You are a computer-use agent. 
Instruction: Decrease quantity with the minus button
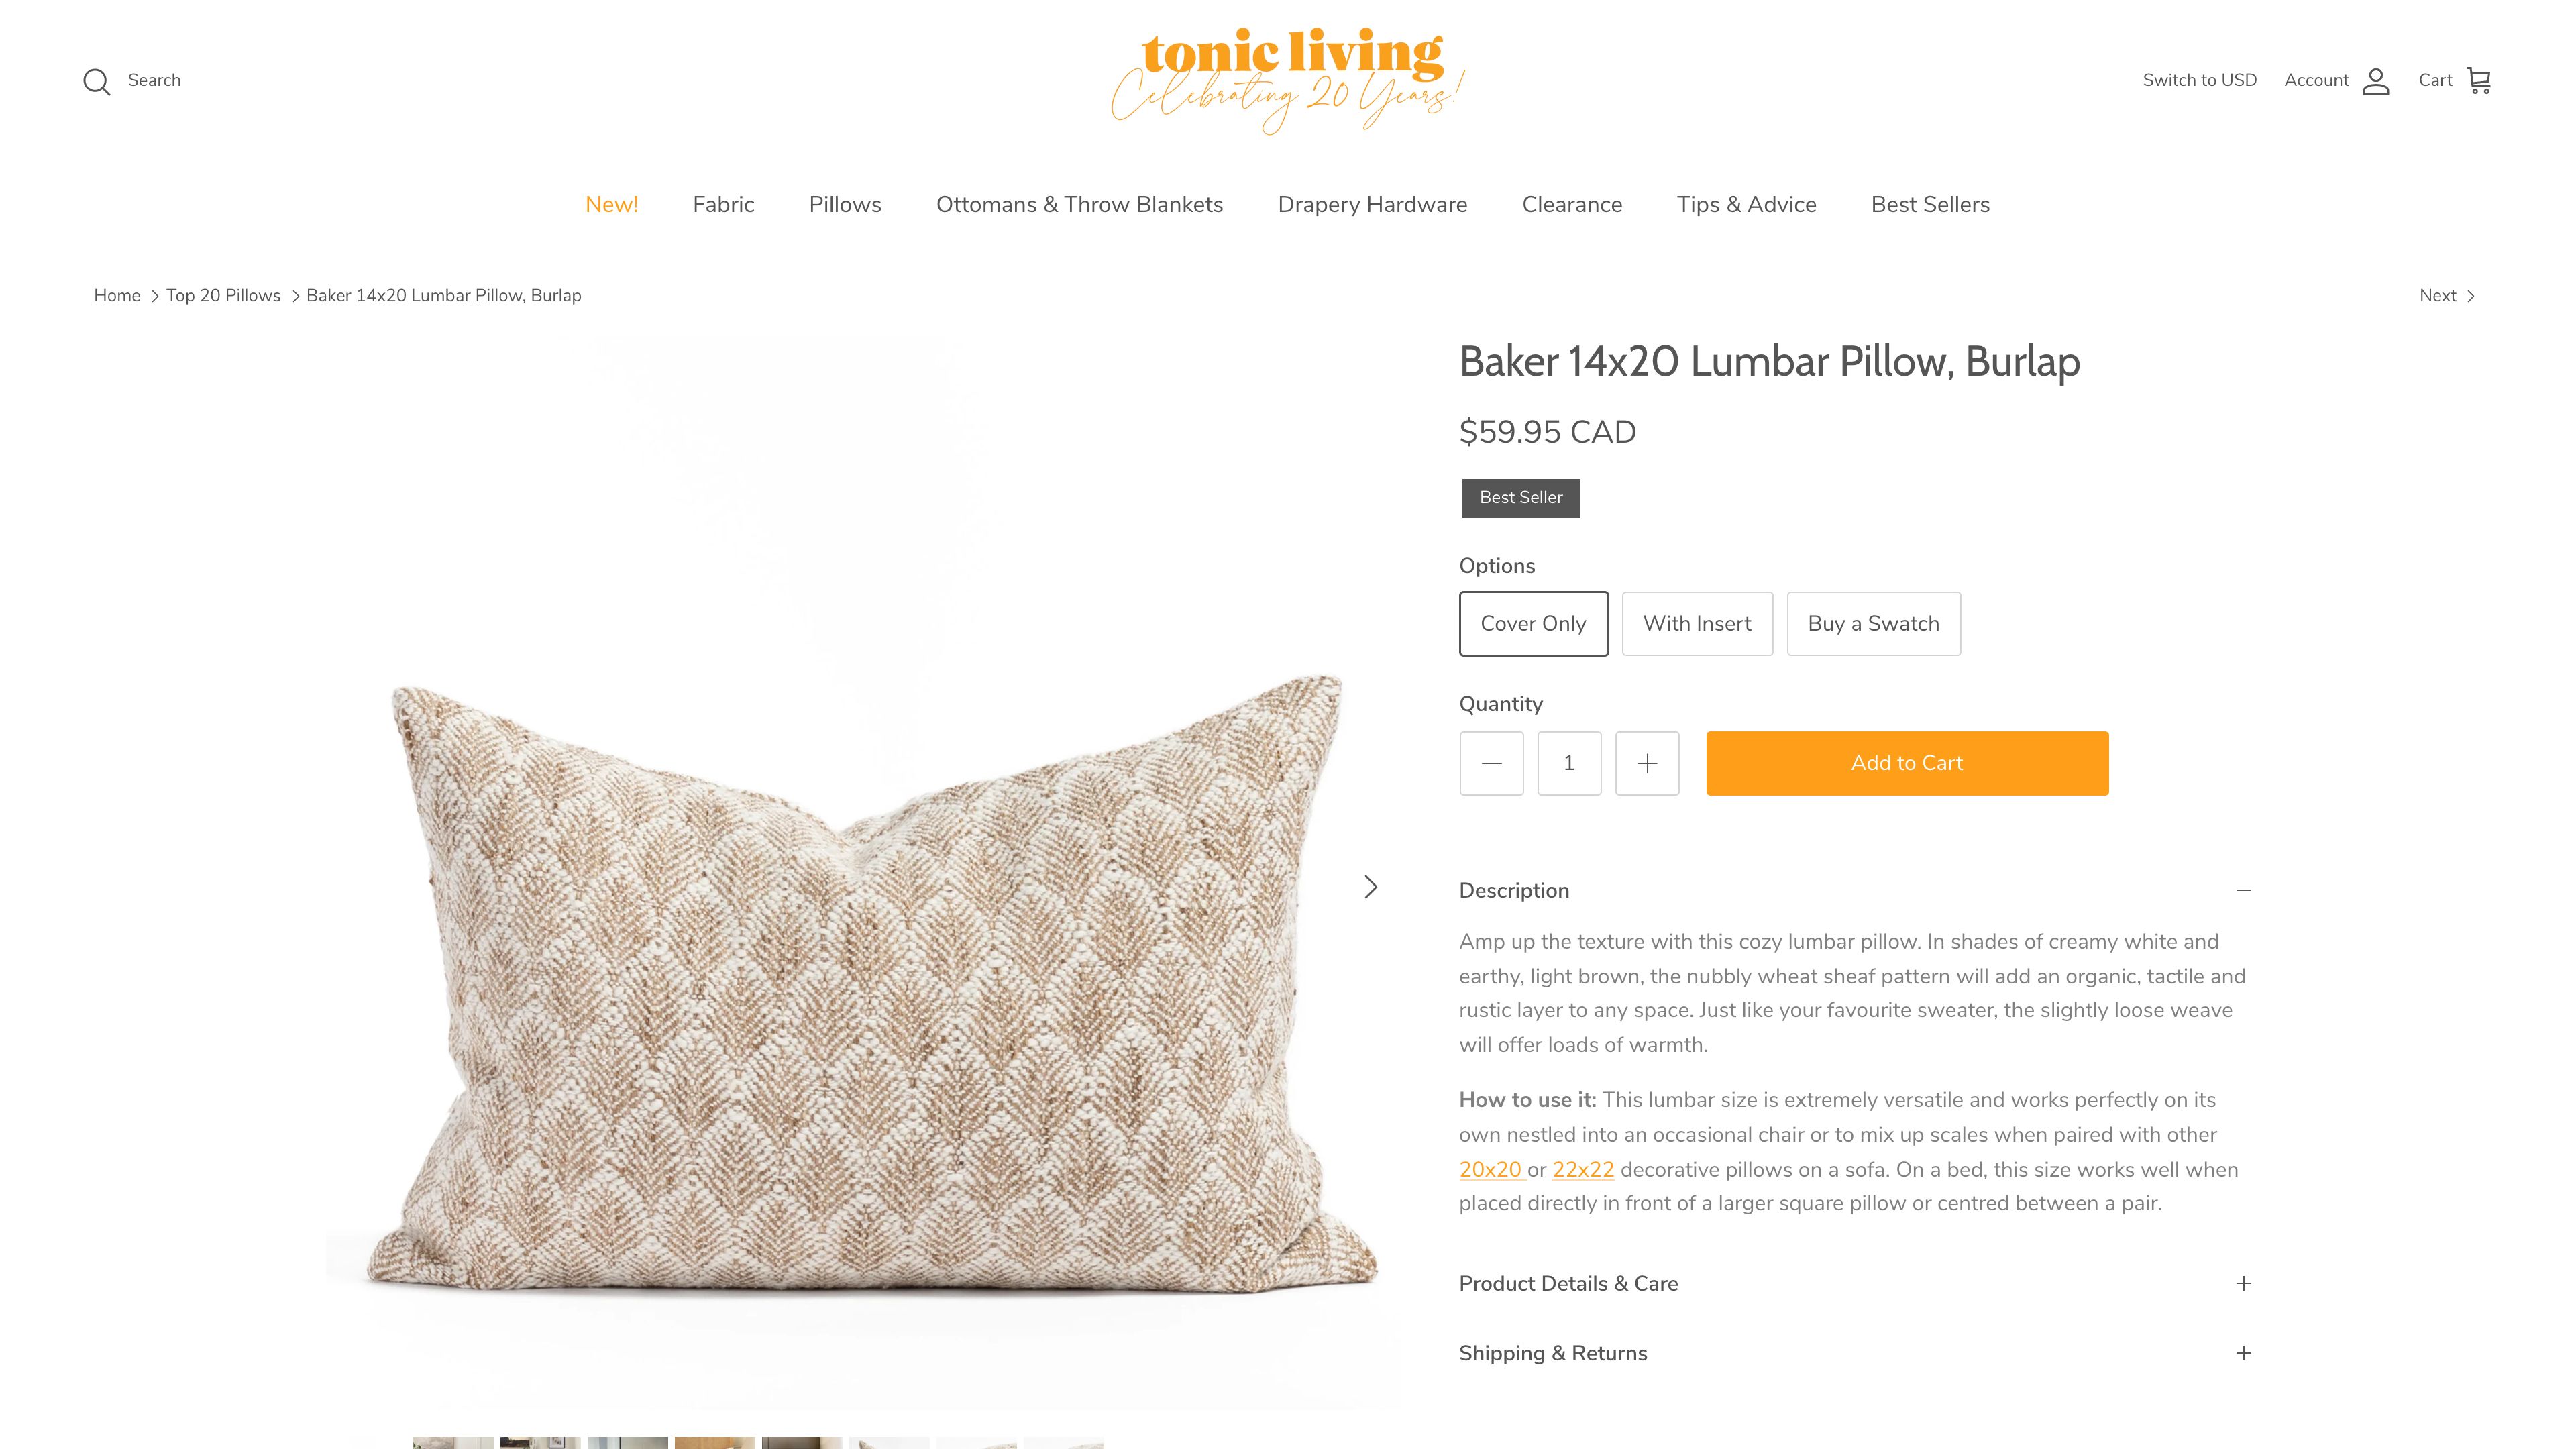click(1491, 763)
